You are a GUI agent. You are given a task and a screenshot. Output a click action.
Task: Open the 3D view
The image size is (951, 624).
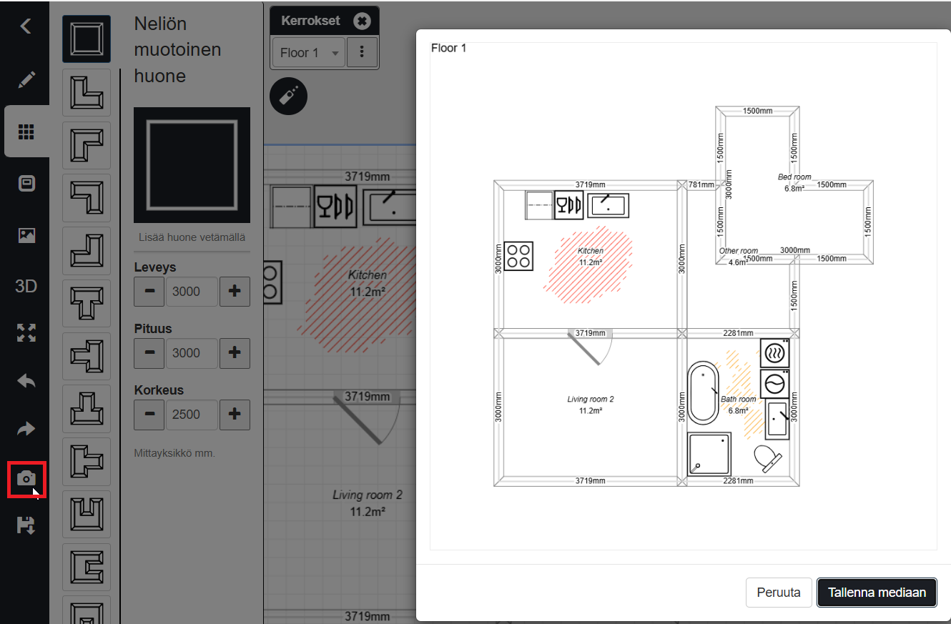pyautogui.click(x=26, y=287)
